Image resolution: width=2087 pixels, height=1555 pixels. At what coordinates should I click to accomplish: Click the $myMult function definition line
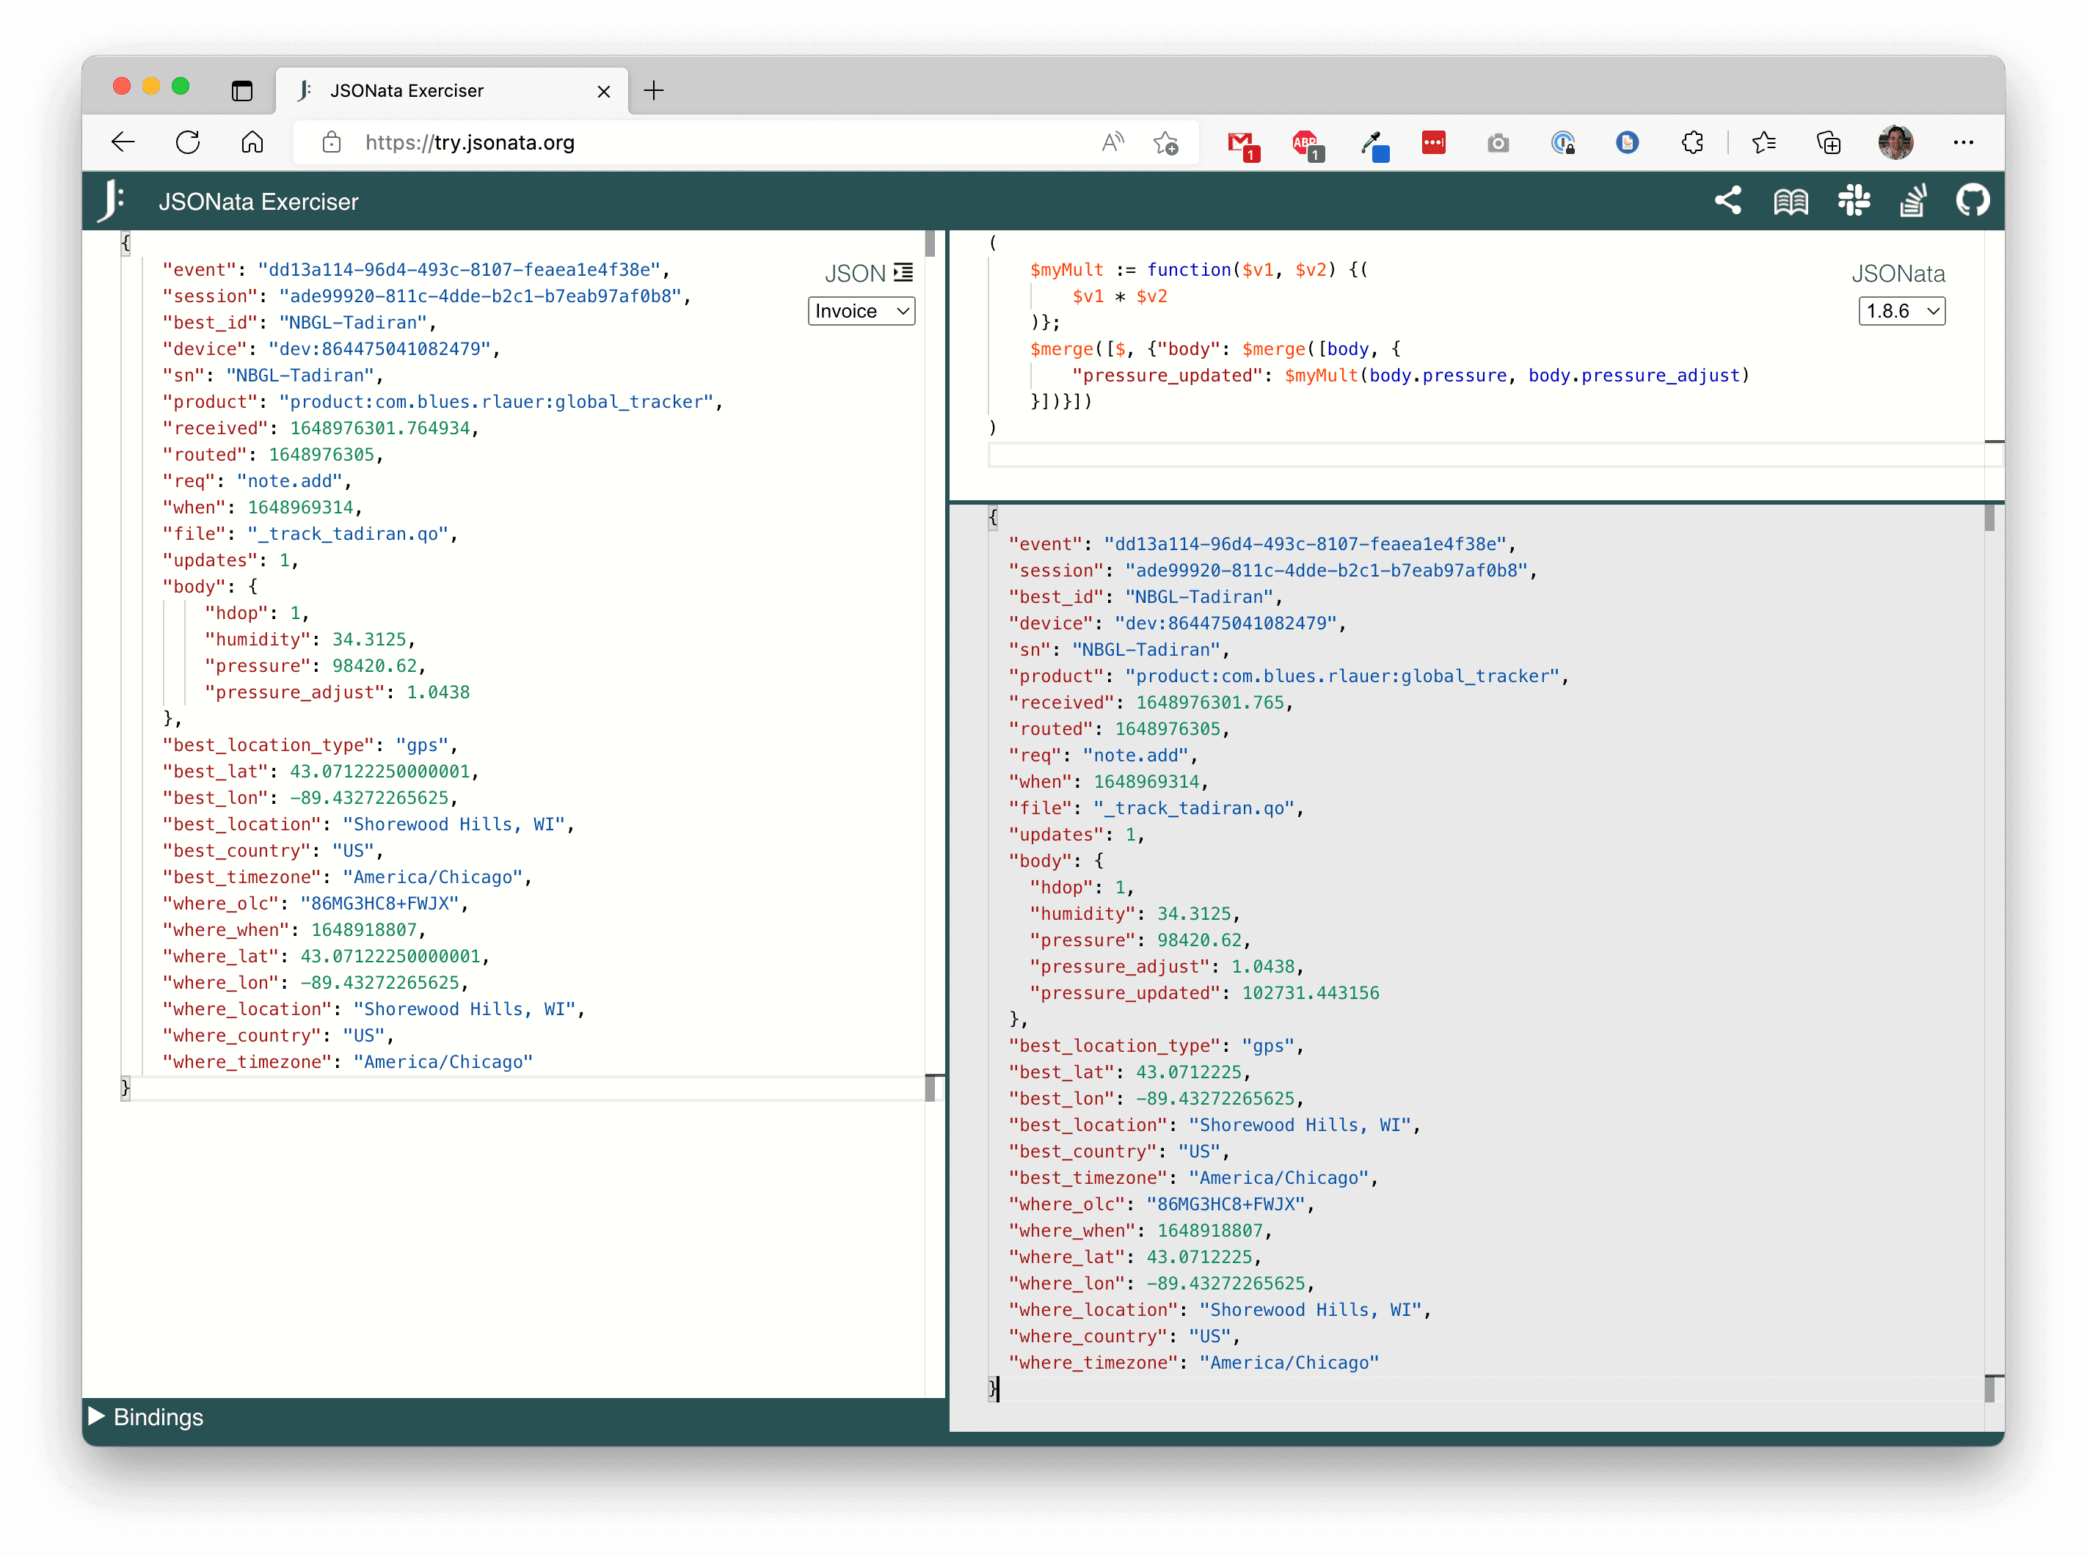[x=1198, y=269]
